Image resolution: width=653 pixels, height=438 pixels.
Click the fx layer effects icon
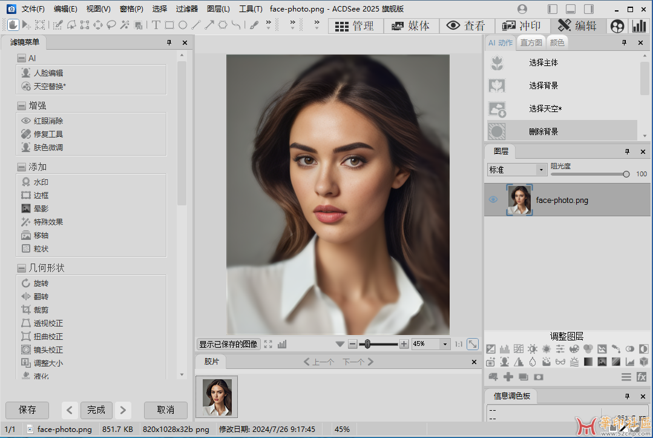click(x=642, y=377)
